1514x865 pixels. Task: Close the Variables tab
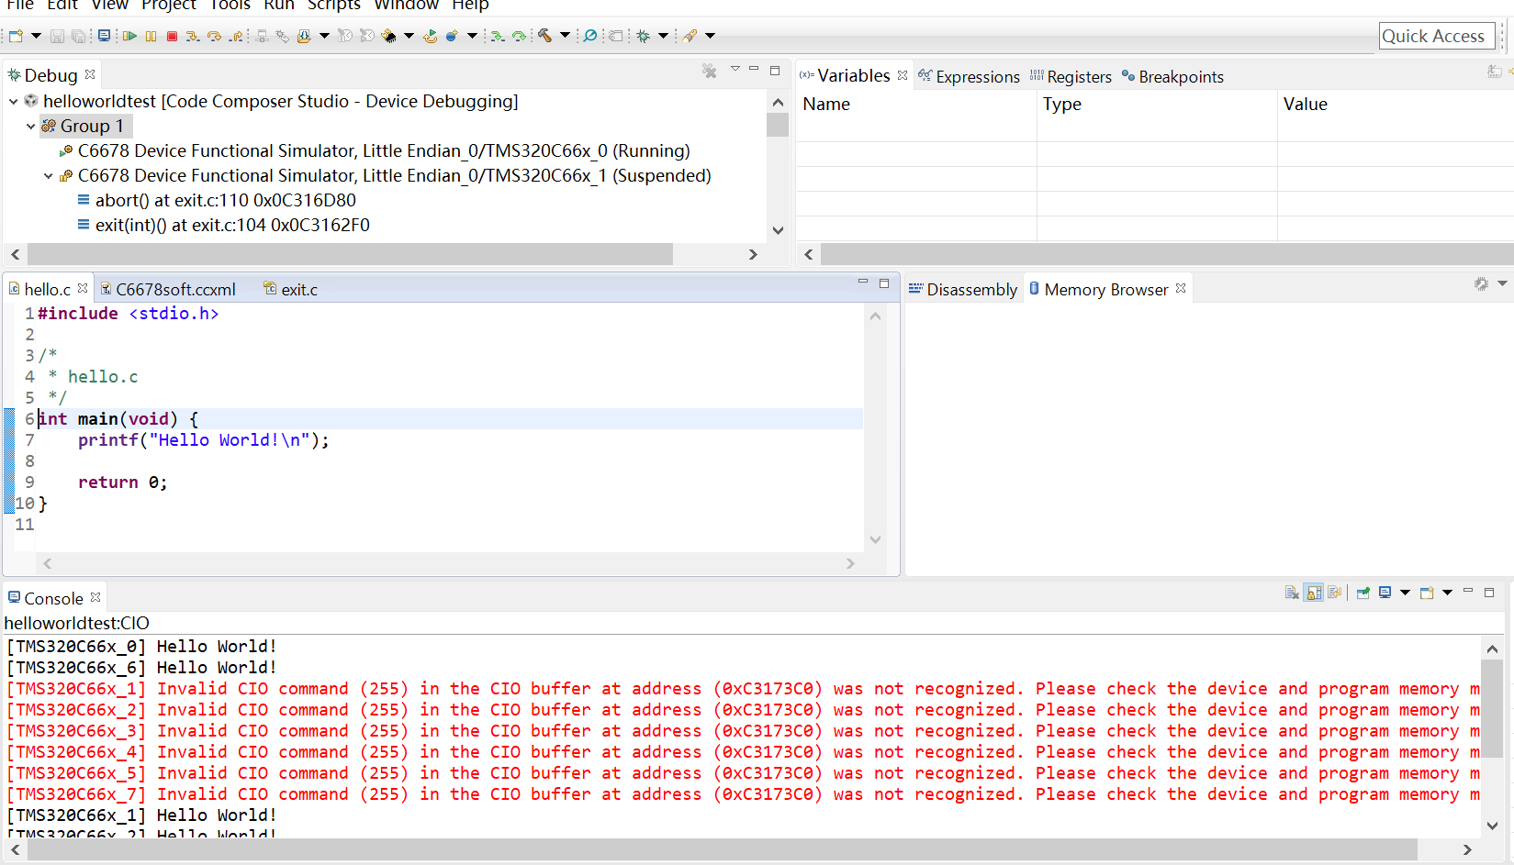pyautogui.click(x=903, y=75)
